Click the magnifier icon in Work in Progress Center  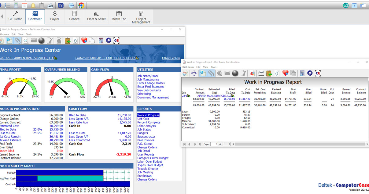pyautogui.click(x=26, y=41)
